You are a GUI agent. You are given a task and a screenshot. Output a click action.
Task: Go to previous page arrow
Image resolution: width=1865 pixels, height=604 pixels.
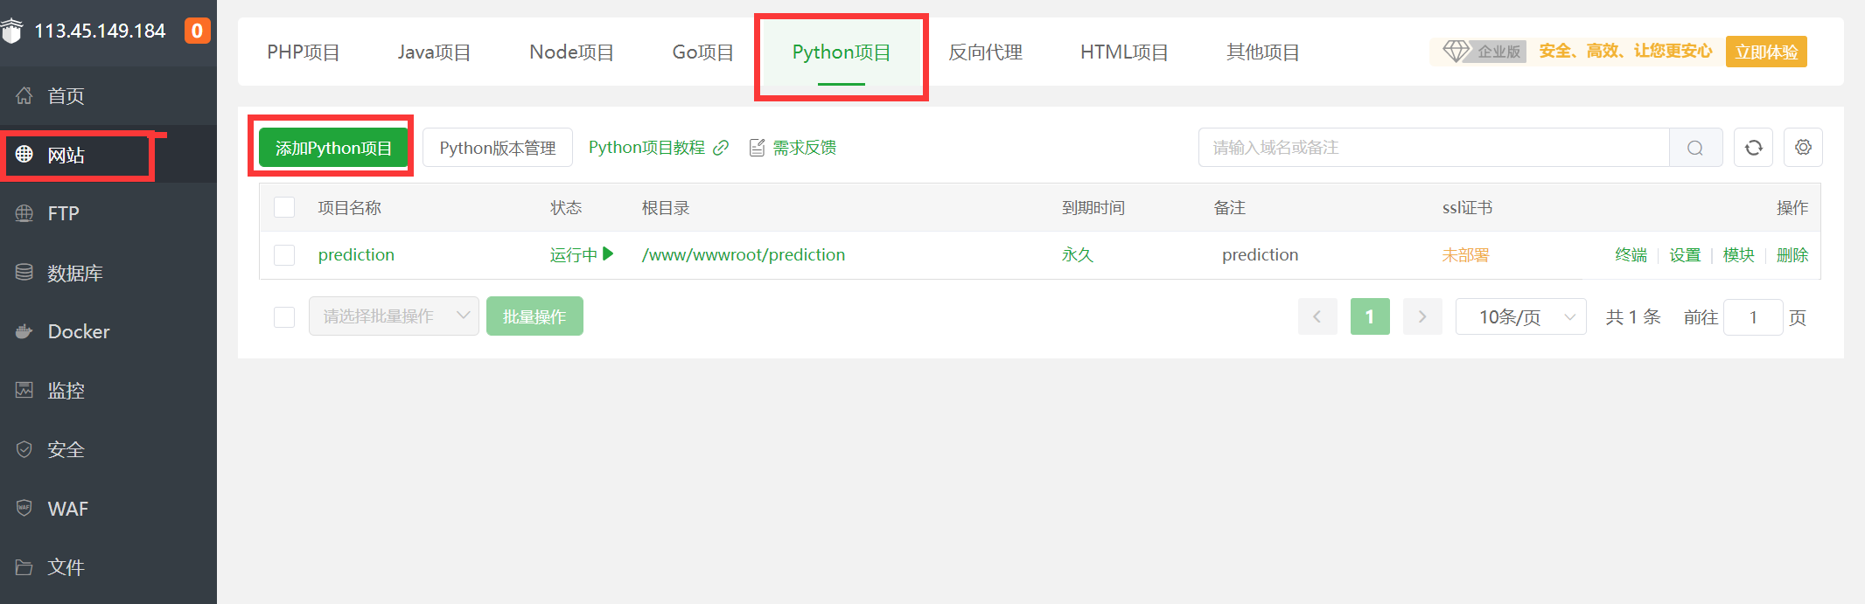click(1317, 316)
